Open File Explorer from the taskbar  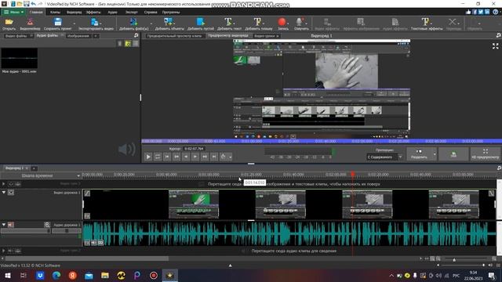[x=104, y=275]
